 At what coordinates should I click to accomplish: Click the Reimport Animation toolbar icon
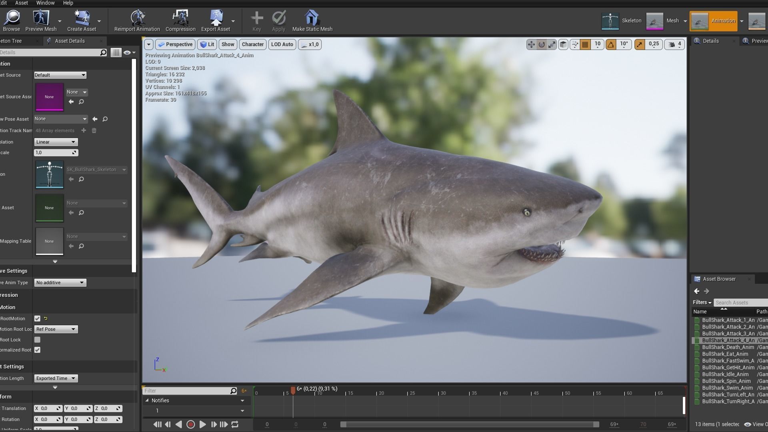pos(137,18)
